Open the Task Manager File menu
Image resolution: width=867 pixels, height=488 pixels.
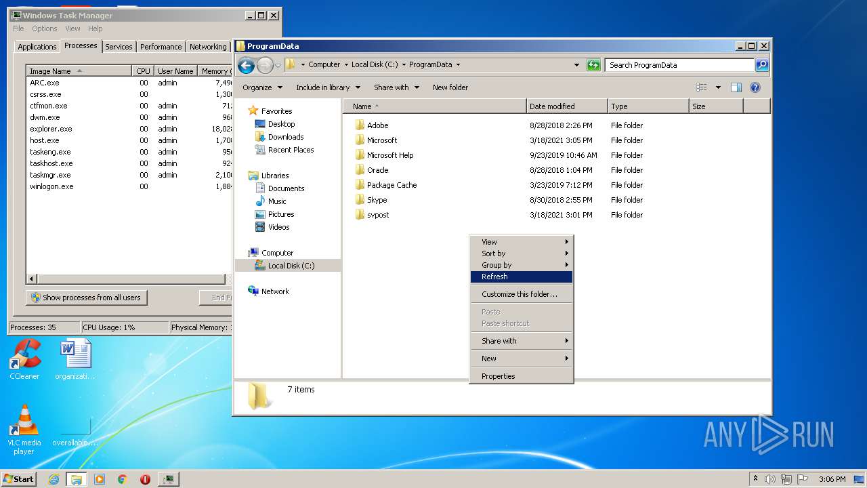click(18, 28)
